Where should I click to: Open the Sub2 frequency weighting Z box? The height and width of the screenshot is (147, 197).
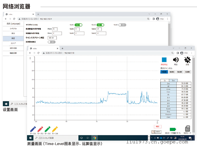tap(99, 29)
